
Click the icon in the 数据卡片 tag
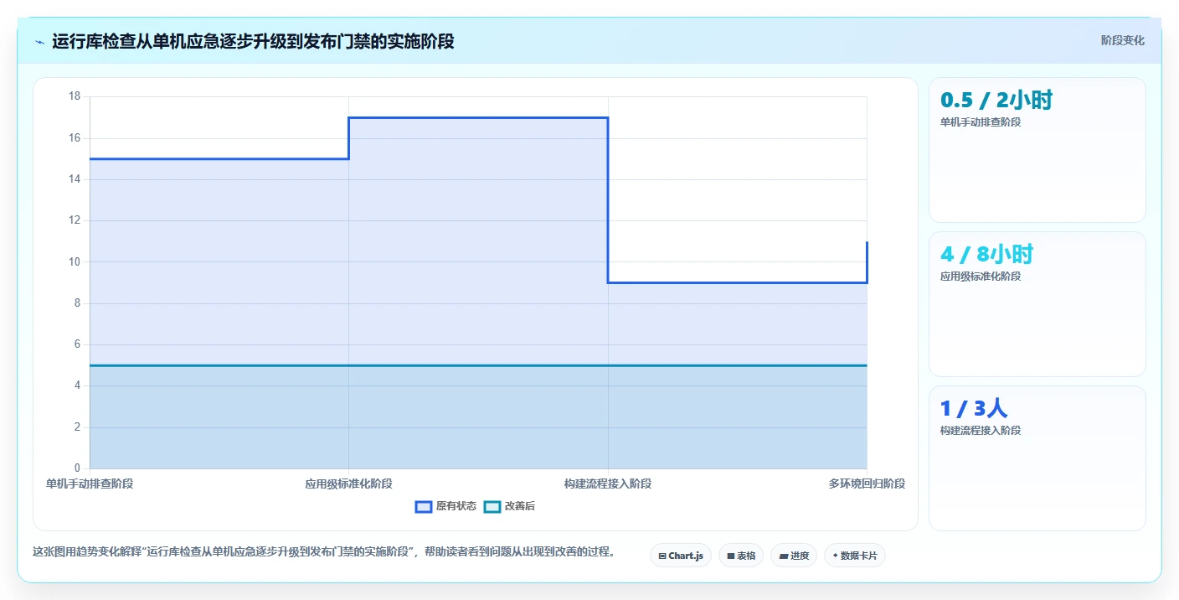pyautogui.click(x=835, y=556)
